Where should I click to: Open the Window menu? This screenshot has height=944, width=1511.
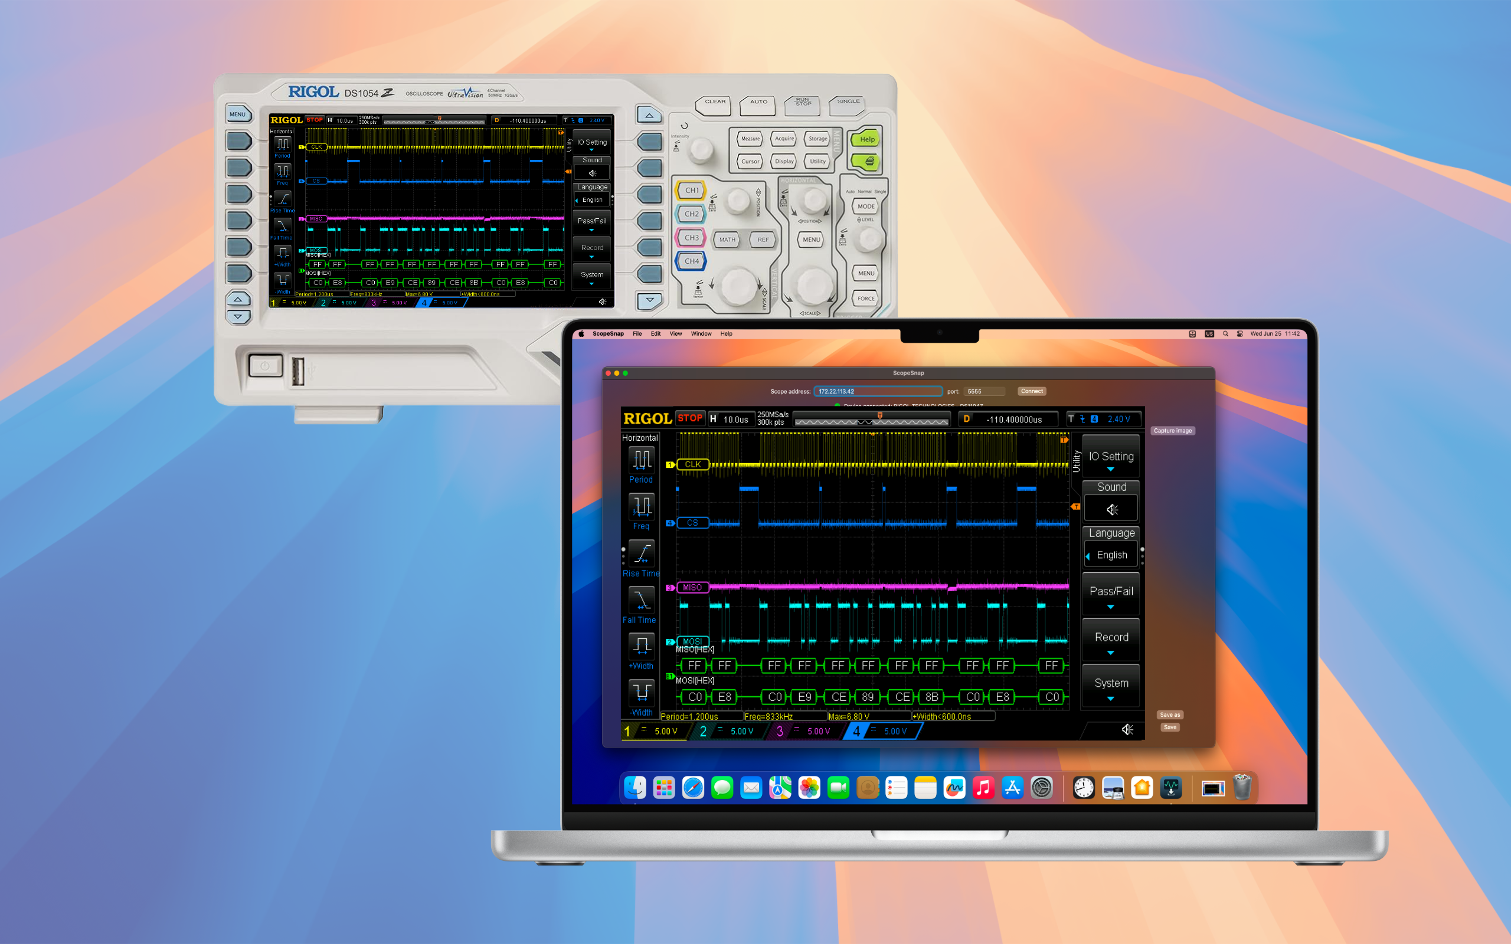701,334
